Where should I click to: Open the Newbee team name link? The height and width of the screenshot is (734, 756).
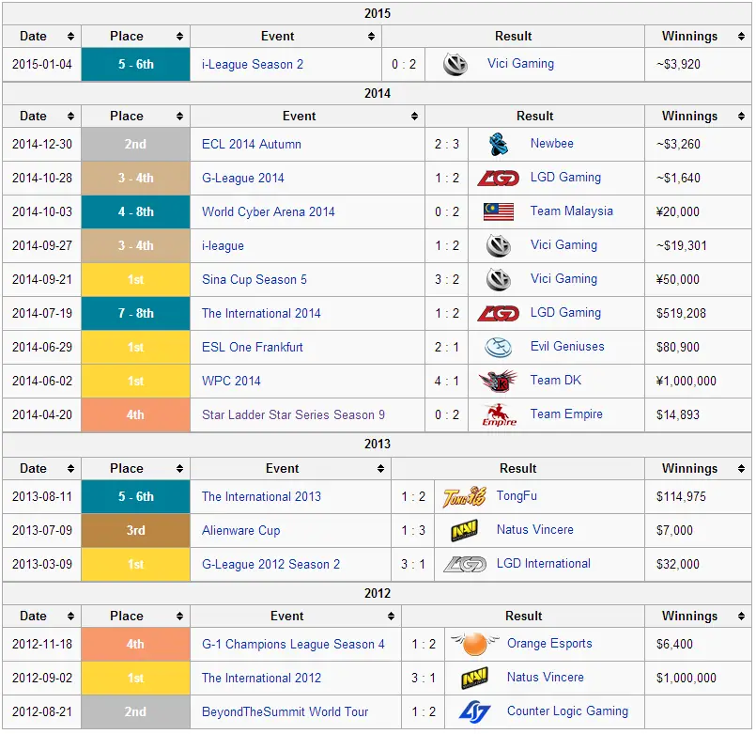pyautogui.click(x=551, y=144)
